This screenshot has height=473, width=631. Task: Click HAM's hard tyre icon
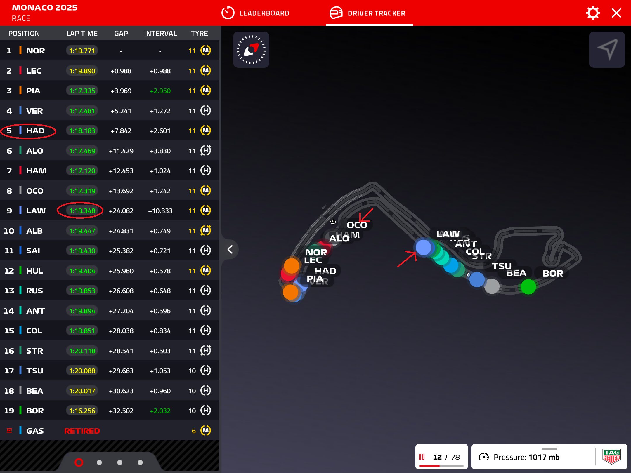pyautogui.click(x=206, y=170)
